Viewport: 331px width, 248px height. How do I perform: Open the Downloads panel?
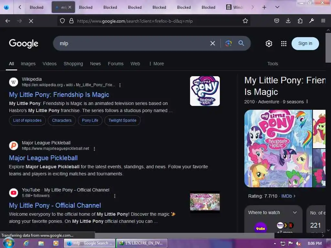pos(288,21)
